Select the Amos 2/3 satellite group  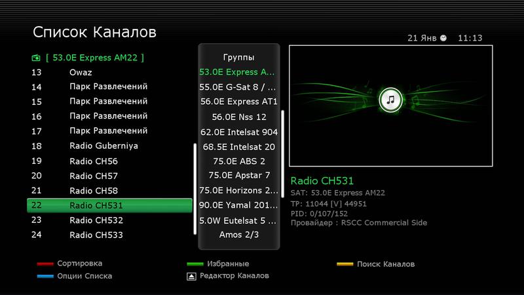(x=239, y=234)
